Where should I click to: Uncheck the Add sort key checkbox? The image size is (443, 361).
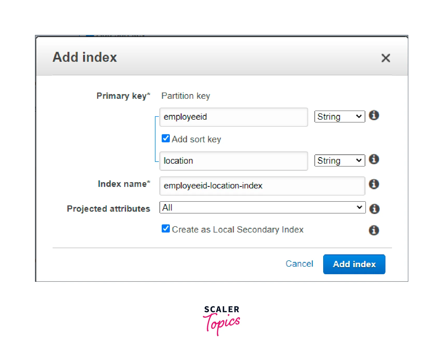[x=166, y=138]
